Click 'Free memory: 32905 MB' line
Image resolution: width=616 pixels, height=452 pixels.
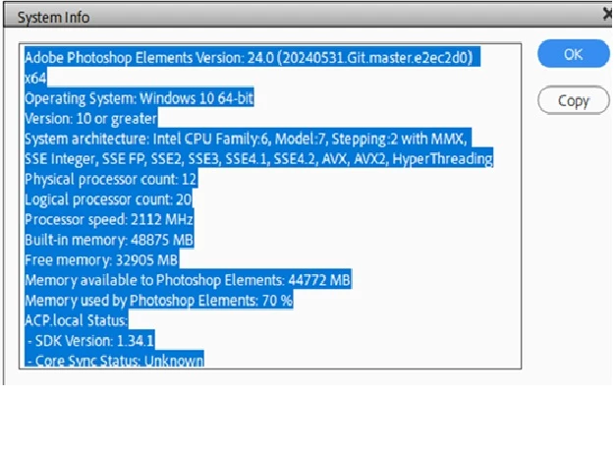coord(102,259)
